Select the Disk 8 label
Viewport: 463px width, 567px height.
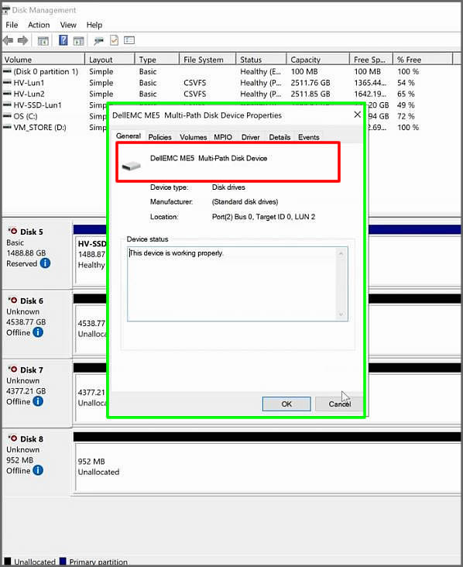(x=32, y=439)
